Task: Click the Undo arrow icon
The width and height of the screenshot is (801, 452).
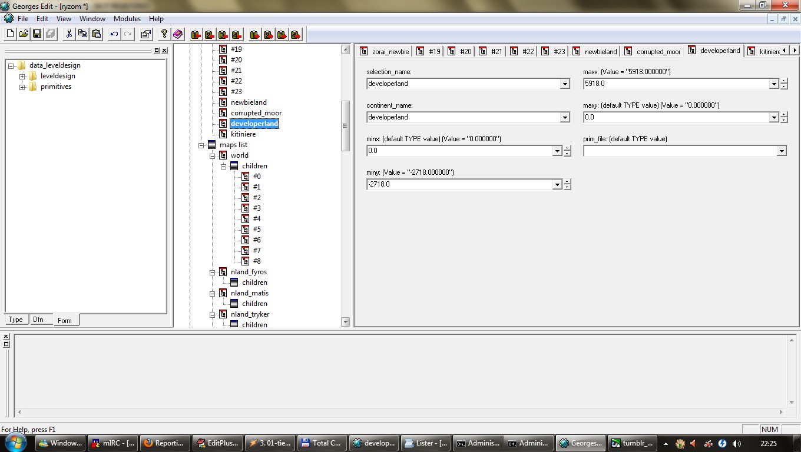Action: click(114, 34)
